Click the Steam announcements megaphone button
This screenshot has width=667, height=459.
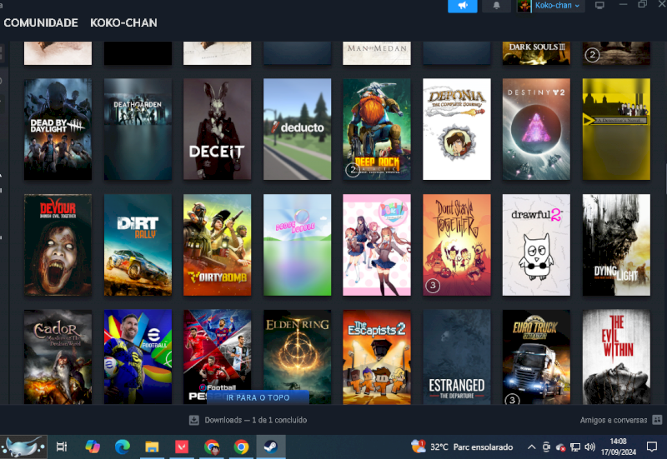[x=462, y=6]
